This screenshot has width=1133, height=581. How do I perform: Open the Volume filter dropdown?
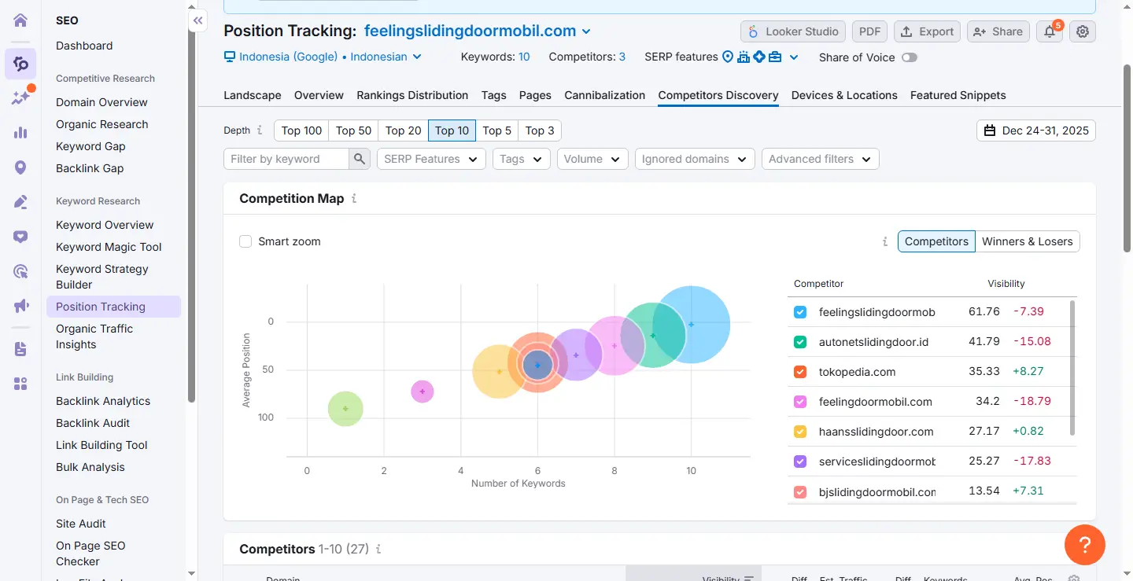pyautogui.click(x=592, y=159)
